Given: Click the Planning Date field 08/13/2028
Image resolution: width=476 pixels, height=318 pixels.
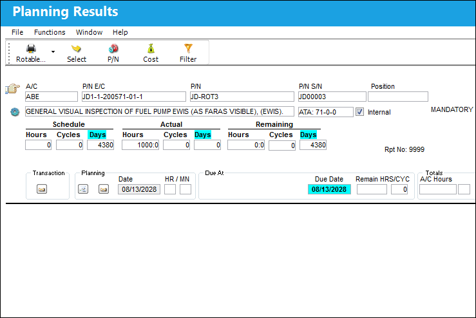Looking at the screenshot, I should coord(139,189).
